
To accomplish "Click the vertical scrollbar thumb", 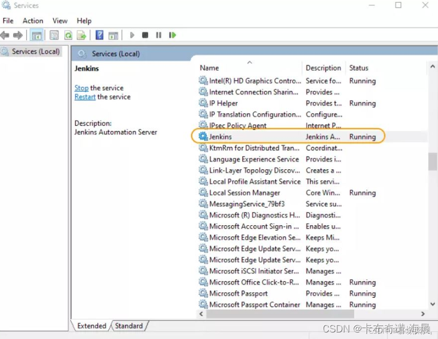I will (x=433, y=162).
